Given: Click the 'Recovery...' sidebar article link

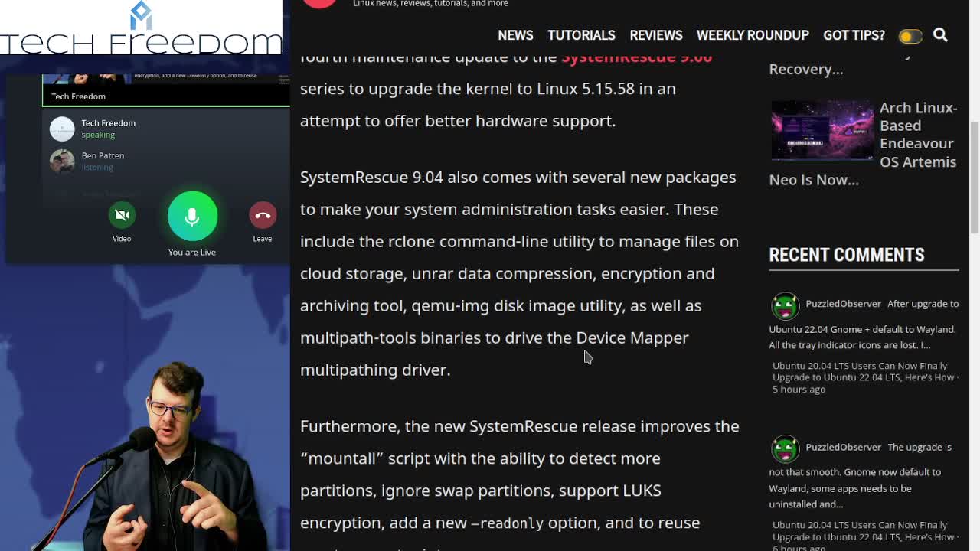Looking at the screenshot, I should [805, 69].
